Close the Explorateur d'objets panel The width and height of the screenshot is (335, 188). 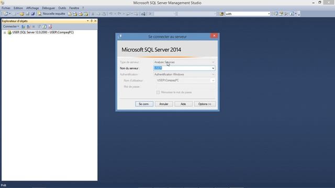[95, 21]
